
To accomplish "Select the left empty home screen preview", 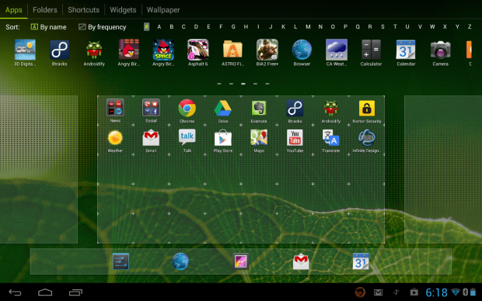I will [39, 169].
